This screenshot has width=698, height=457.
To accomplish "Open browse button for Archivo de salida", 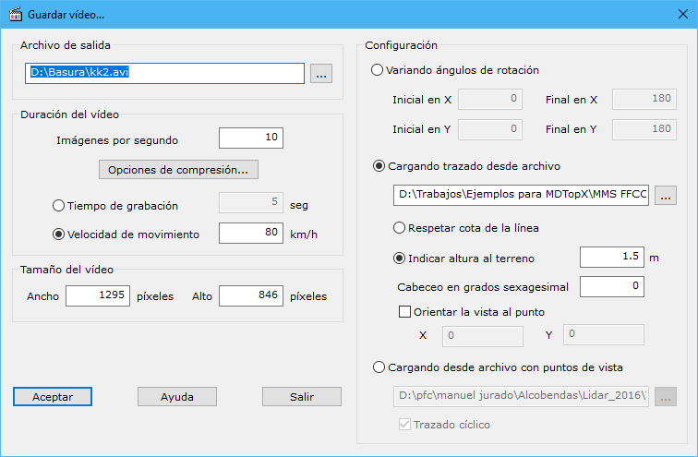I will (321, 74).
